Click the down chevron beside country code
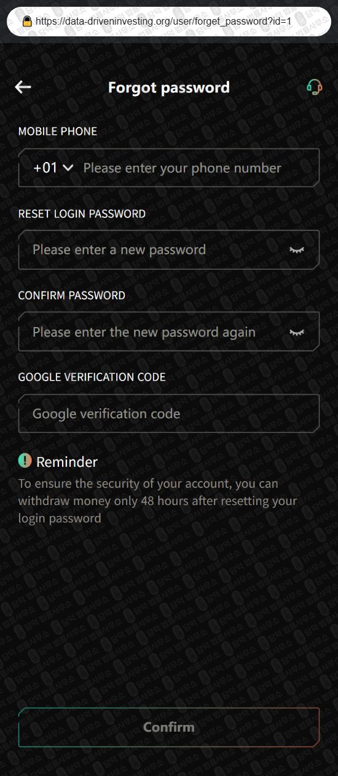Screen dimensions: 338x776 coord(68,168)
